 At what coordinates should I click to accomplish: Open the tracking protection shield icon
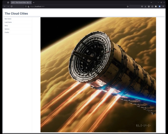[x=26, y=7]
